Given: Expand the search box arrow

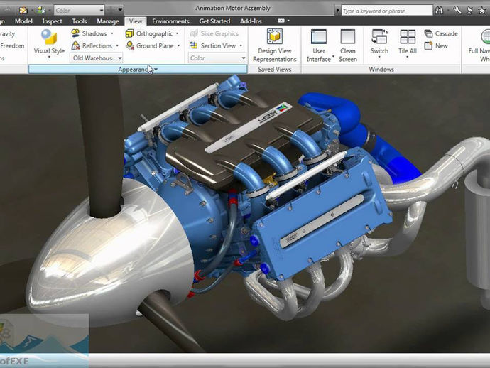Looking at the screenshot, I should 337,11.
